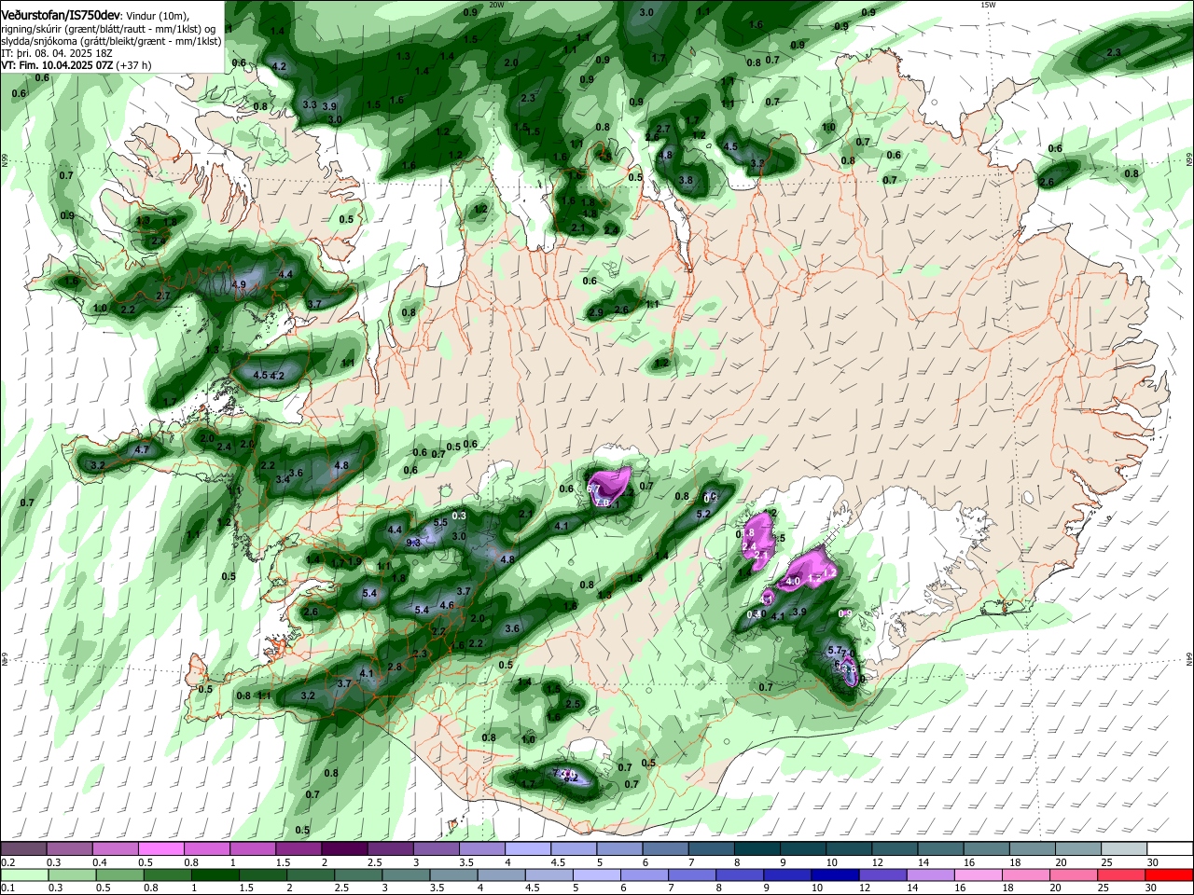The height and width of the screenshot is (895, 1194).
Task: Click the 'IT: þri. 08. 04. 2025 18Z' line
Action: (x=57, y=53)
